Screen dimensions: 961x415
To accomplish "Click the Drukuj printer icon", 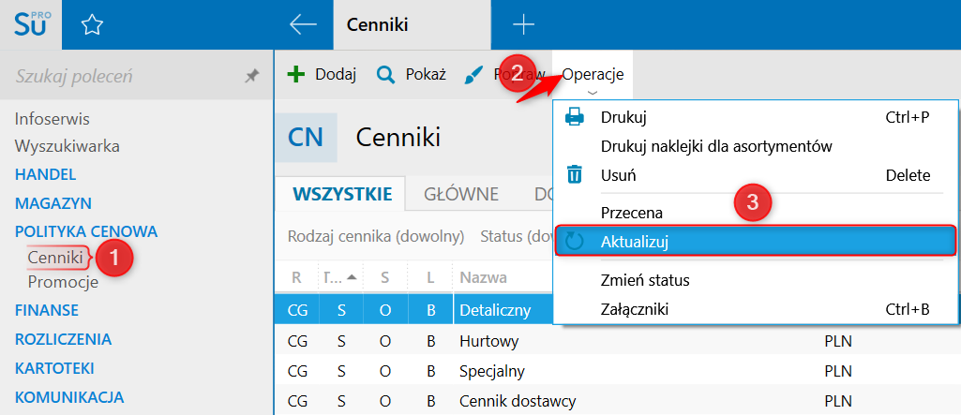I will (x=574, y=117).
